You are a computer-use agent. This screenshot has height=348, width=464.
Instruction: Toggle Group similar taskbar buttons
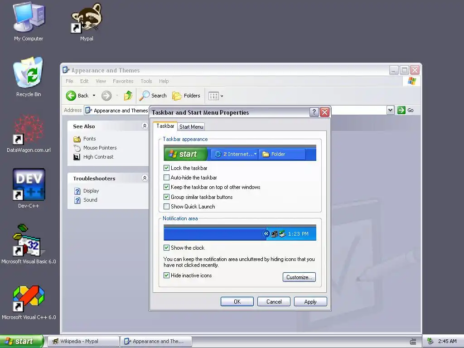tap(167, 197)
